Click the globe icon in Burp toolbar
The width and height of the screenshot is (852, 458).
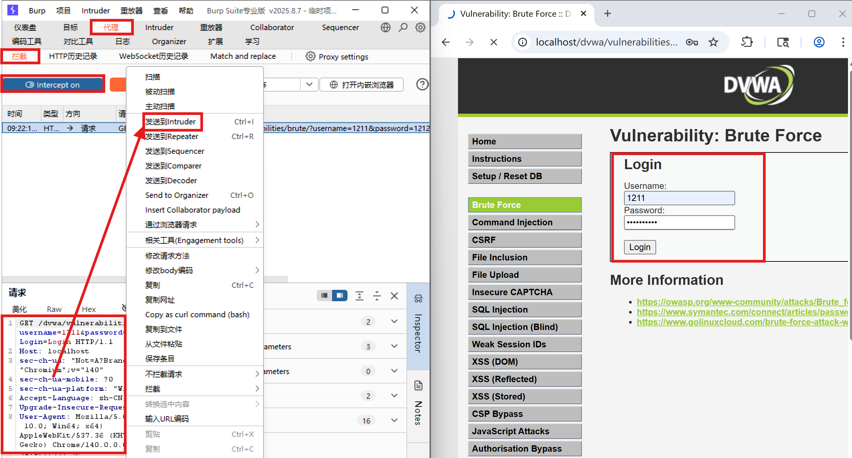[x=385, y=27]
